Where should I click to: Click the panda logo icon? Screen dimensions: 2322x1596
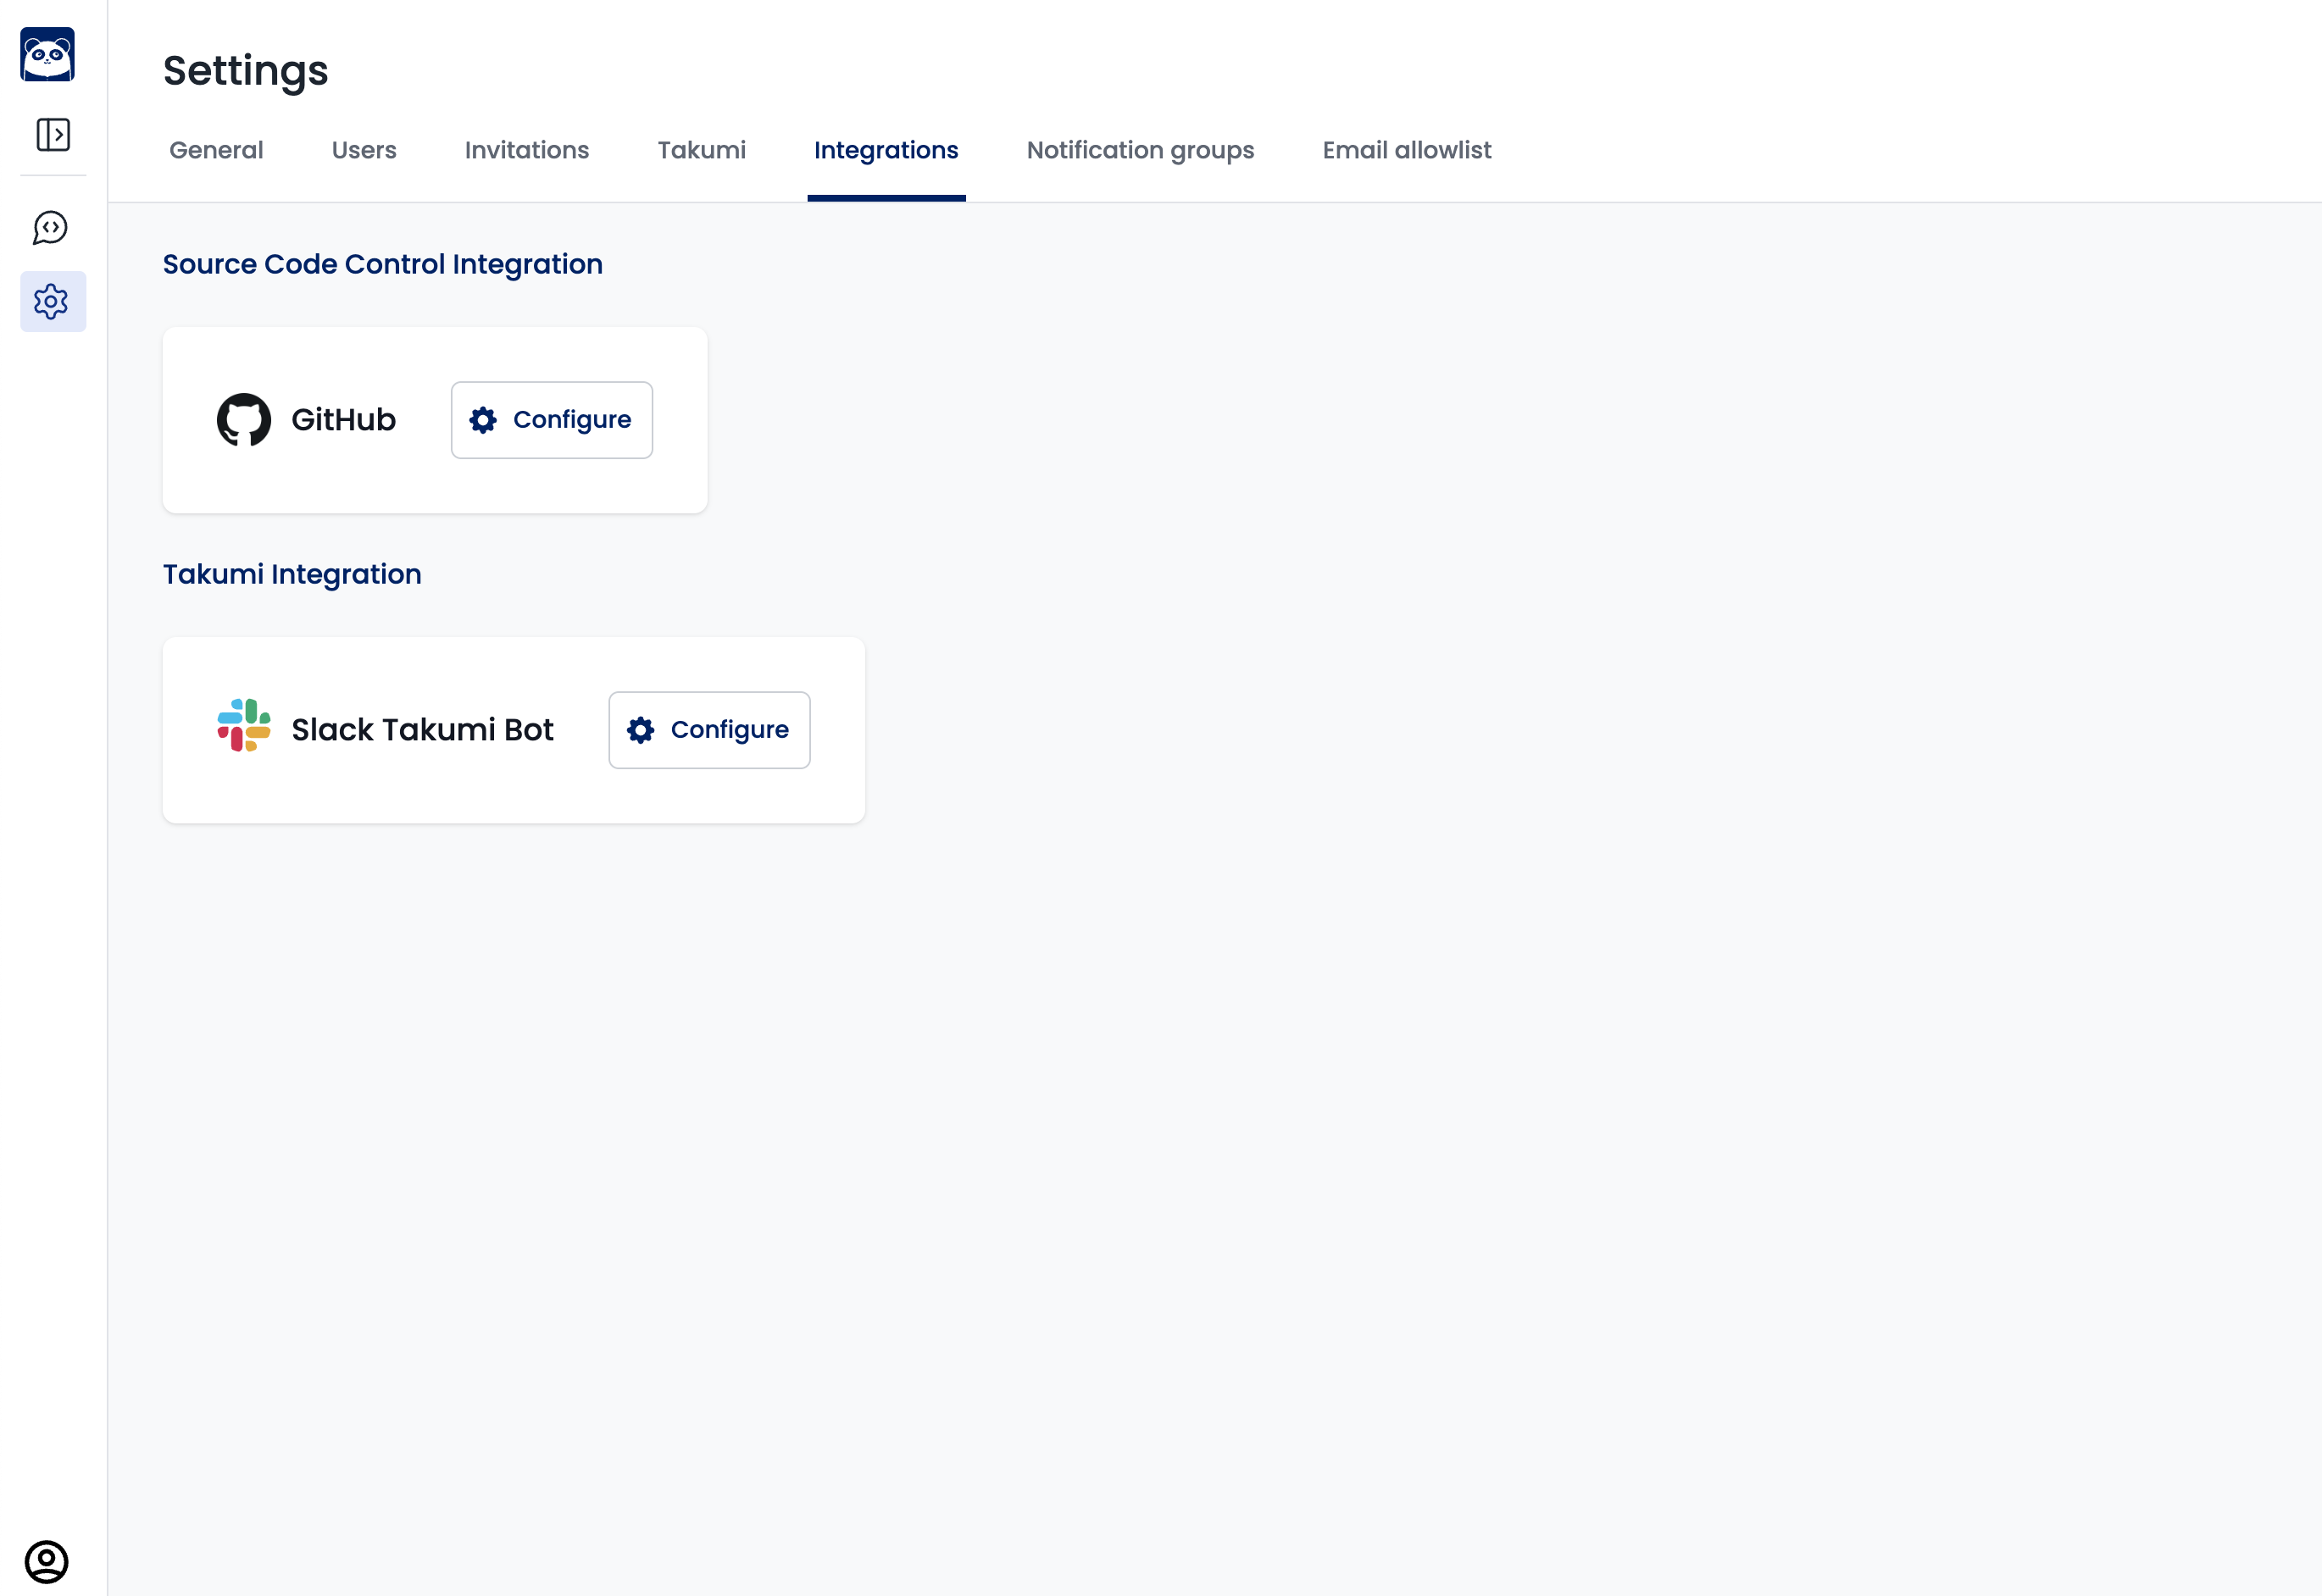[x=47, y=54]
